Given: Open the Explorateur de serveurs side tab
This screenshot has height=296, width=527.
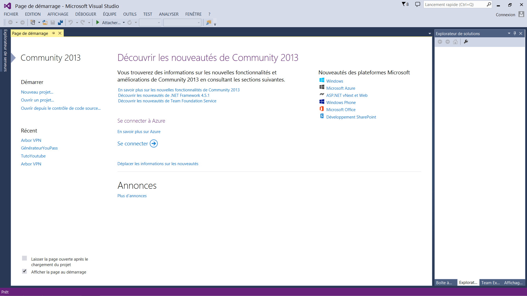Looking at the screenshot, I should tap(5, 50).
